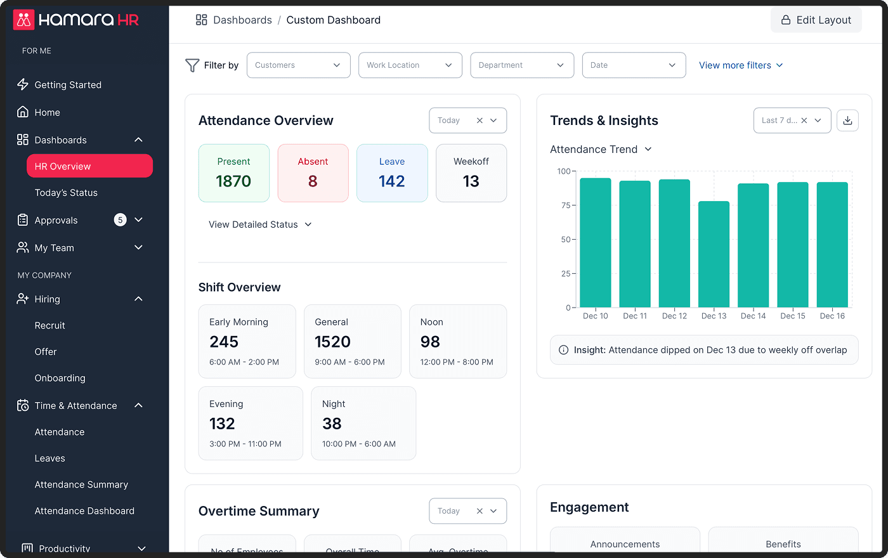
Task: Click the Home house icon
Action: point(23,112)
